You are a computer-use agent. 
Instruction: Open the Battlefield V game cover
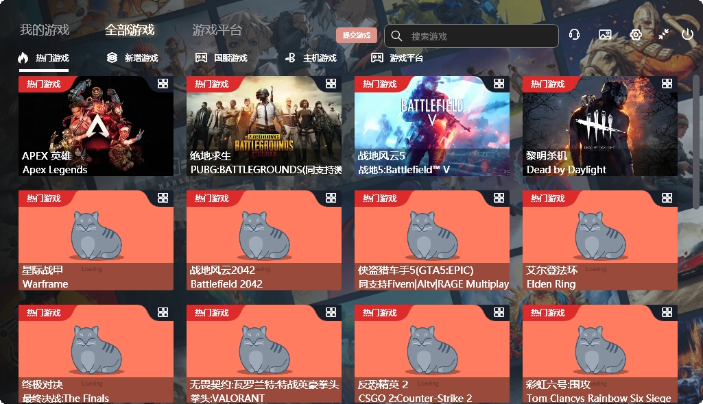click(x=432, y=126)
